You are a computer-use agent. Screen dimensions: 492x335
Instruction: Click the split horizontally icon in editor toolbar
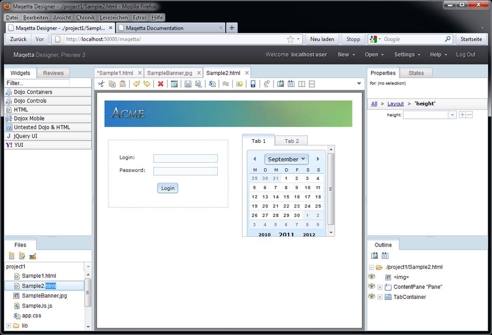[x=312, y=84]
